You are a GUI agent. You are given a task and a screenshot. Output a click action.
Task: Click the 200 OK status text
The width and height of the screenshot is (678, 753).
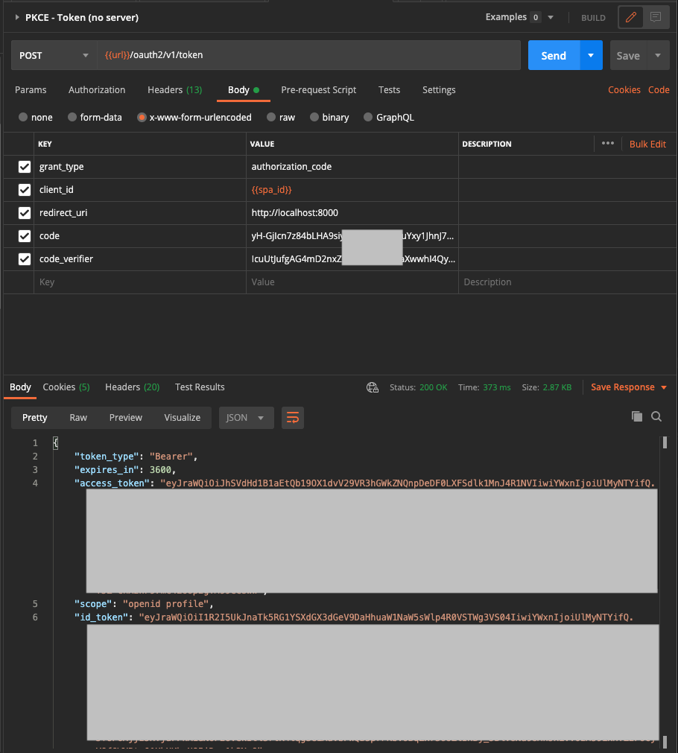(433, 387)
